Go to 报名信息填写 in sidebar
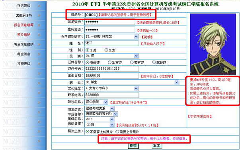Screen dimensions: 240x150 24,25
